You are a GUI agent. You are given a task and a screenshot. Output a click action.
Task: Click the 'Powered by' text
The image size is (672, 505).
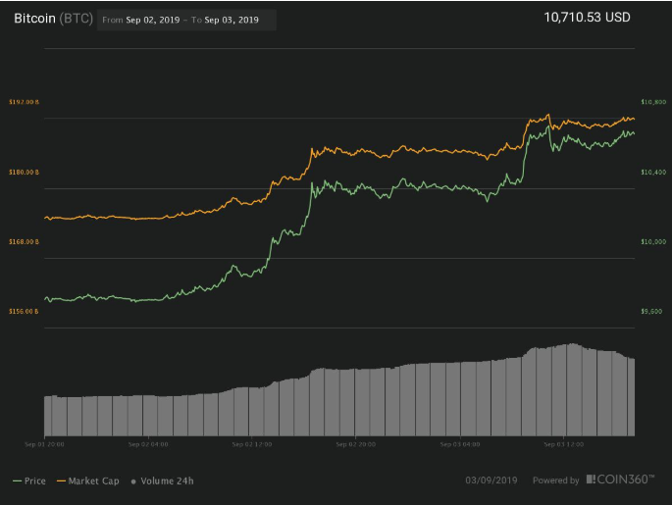[x=556, y=480]
